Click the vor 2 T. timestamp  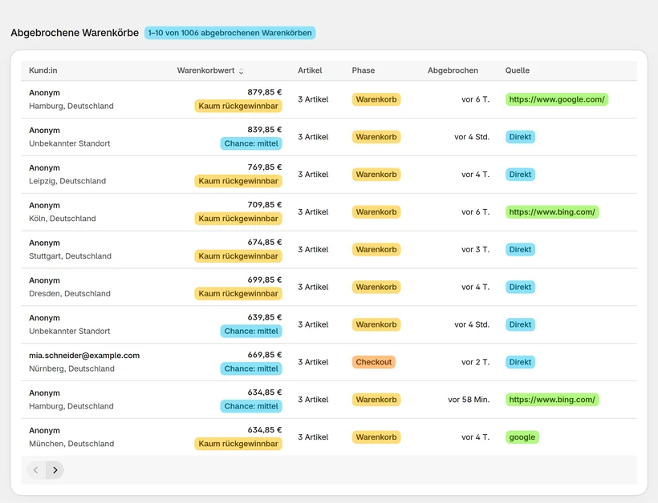tap(476, 362)
